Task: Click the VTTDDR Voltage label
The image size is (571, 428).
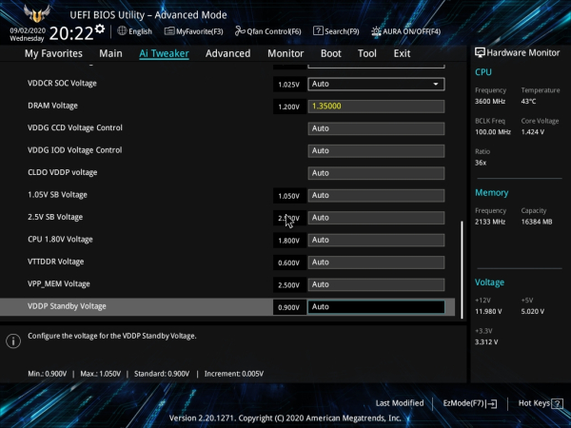Action: [56, 262]
